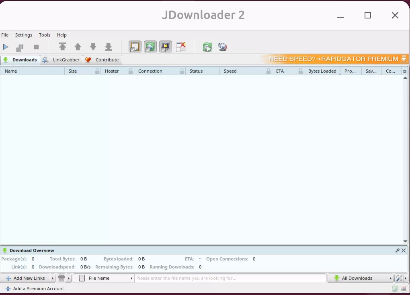Switch to the LinkGrabber tab

(x=62, y=60)
